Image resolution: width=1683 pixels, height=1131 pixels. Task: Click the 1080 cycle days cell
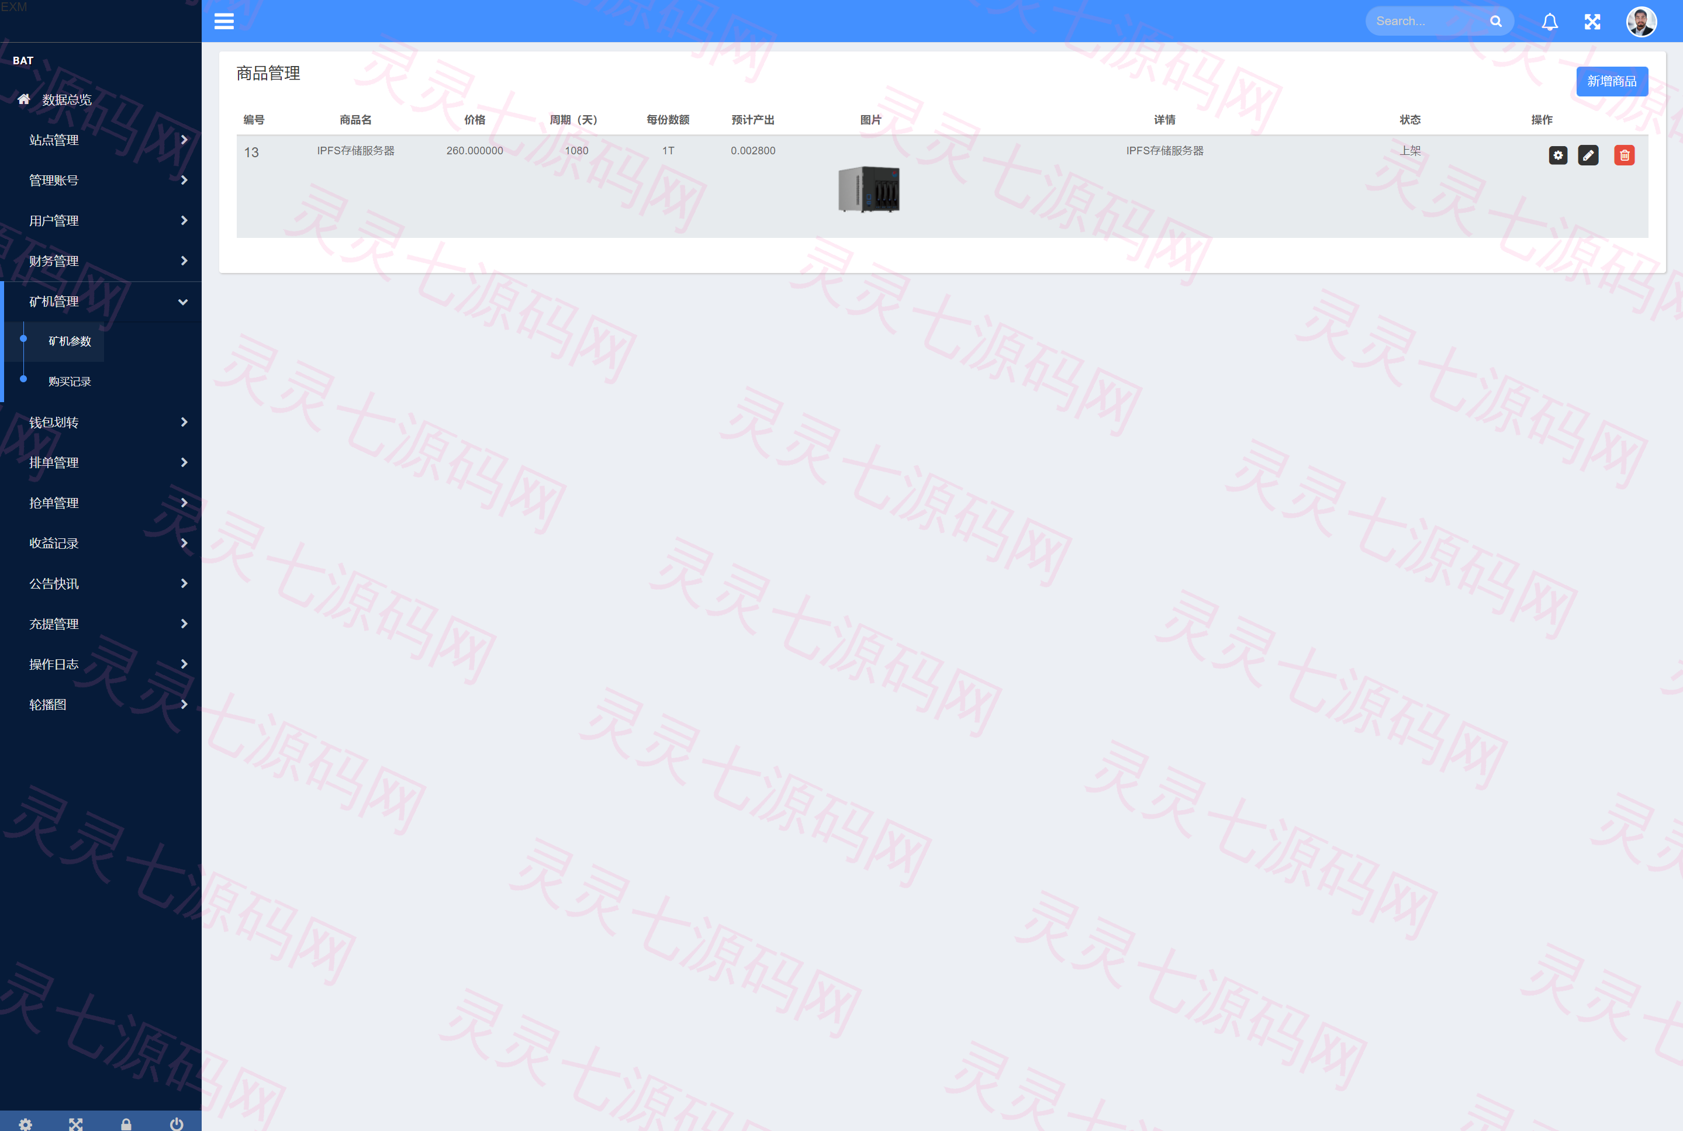576,151
